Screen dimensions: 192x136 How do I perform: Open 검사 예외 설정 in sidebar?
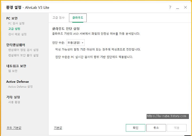17,34
